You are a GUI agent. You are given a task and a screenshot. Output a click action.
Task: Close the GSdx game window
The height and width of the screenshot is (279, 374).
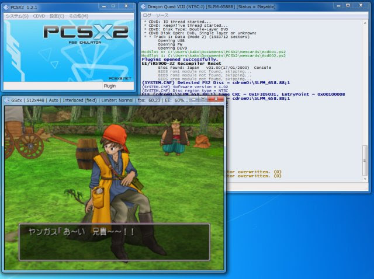point(216,99)
